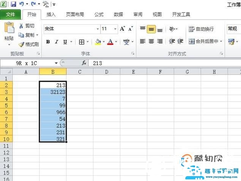Expand the Merge and Center arrow
The width and height of the screenshot is (241, 181).
221,41
